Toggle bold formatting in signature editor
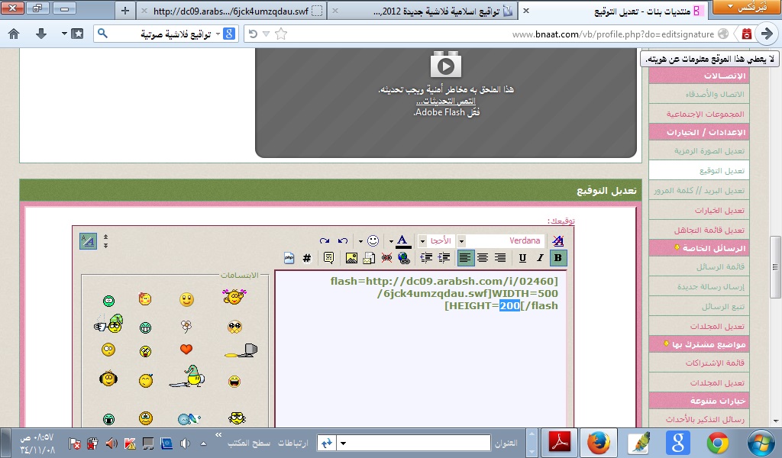 (x=558, y=258)
